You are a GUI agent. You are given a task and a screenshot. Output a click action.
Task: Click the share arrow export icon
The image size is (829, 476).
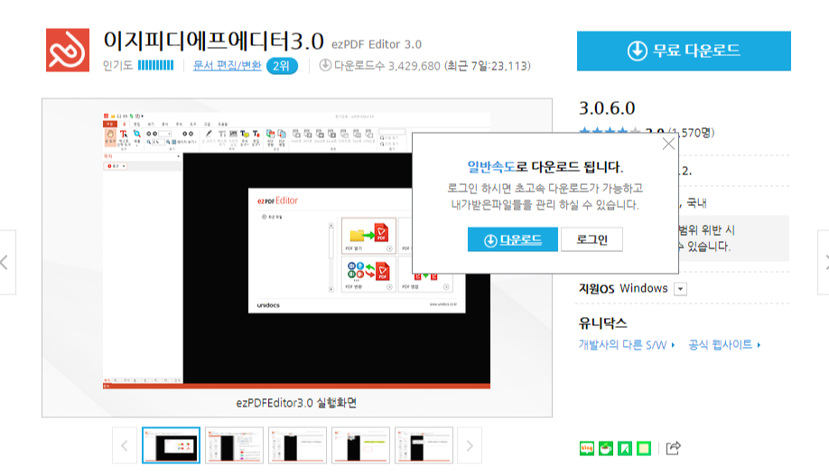click(x=673, y=448)
